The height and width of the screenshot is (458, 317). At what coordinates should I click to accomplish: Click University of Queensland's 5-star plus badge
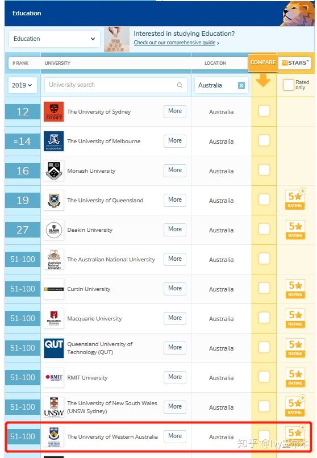point(295,200)
